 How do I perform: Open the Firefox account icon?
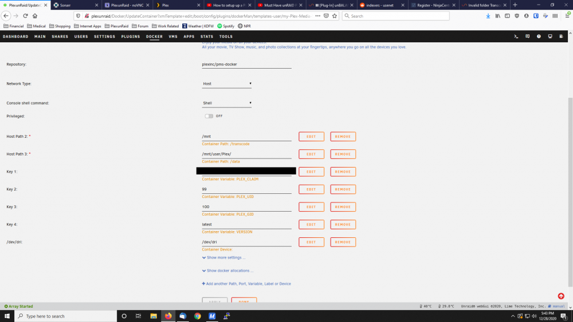526,16
